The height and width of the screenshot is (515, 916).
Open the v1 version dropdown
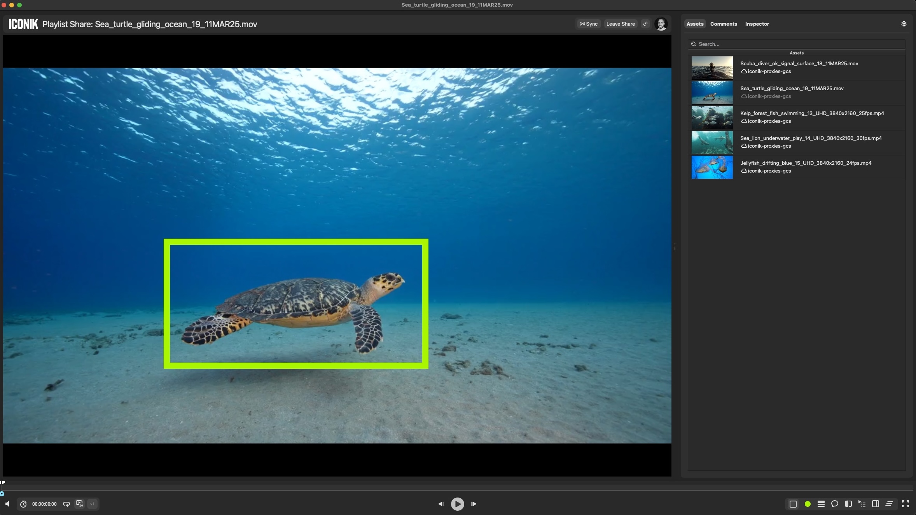click(93, 504)
